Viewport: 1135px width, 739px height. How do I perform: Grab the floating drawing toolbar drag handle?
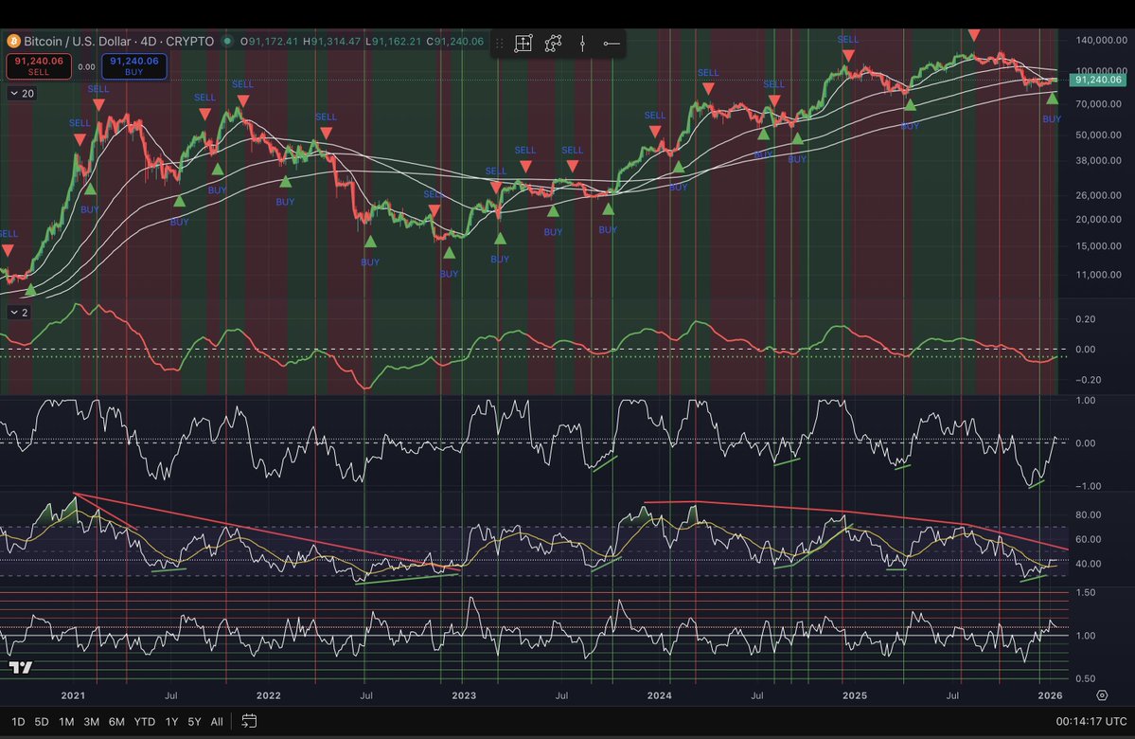(x=499, y=44)
